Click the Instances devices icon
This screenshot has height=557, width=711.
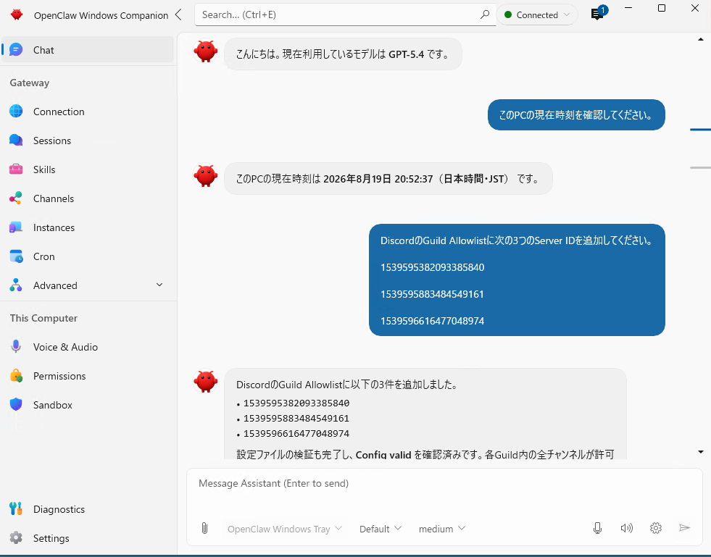(16, 227)
